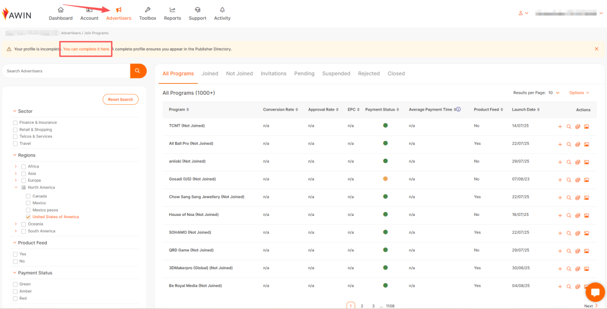Click the Reset Search button
The width and height of the screenshot is (607, 309).
120,99
